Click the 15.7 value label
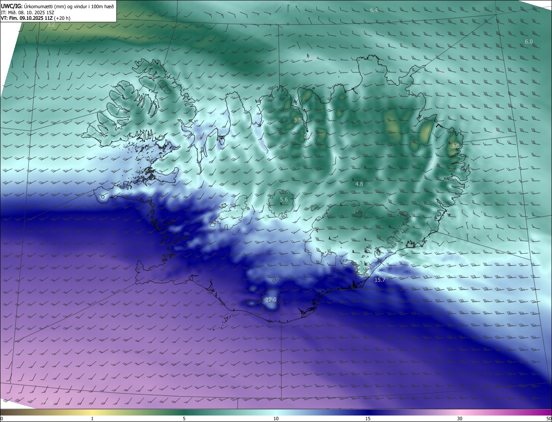Screen dimensions: 552x422 tap(379, 280)
